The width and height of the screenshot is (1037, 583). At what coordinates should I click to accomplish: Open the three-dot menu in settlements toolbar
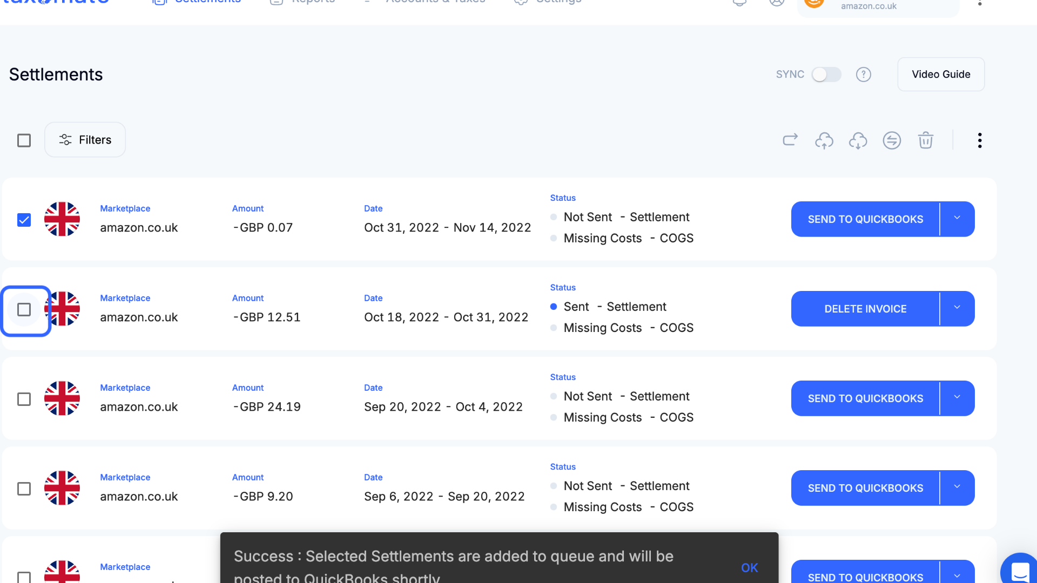980,140
